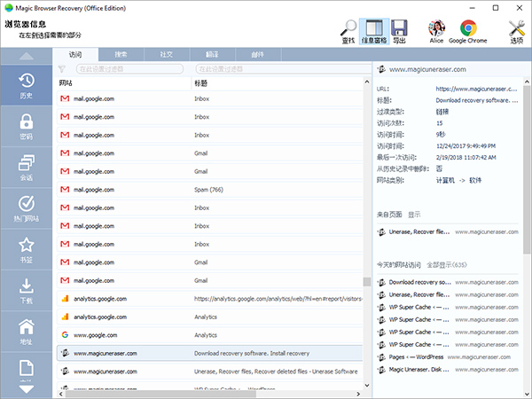The height and width of the screenshot is (399, 532).
Task: Open the document file sidebar section
Action: pos(27,369)
